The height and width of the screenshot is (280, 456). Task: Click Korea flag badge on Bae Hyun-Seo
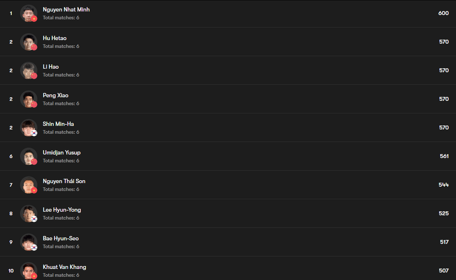pyautogui.click(x=34, y=247)
